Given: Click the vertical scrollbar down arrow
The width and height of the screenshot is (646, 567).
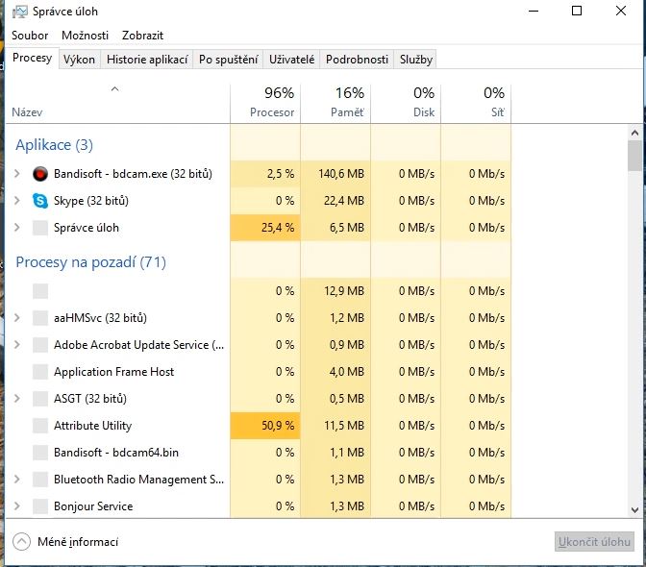Looking at the screenshot, I should pos(634,510).
